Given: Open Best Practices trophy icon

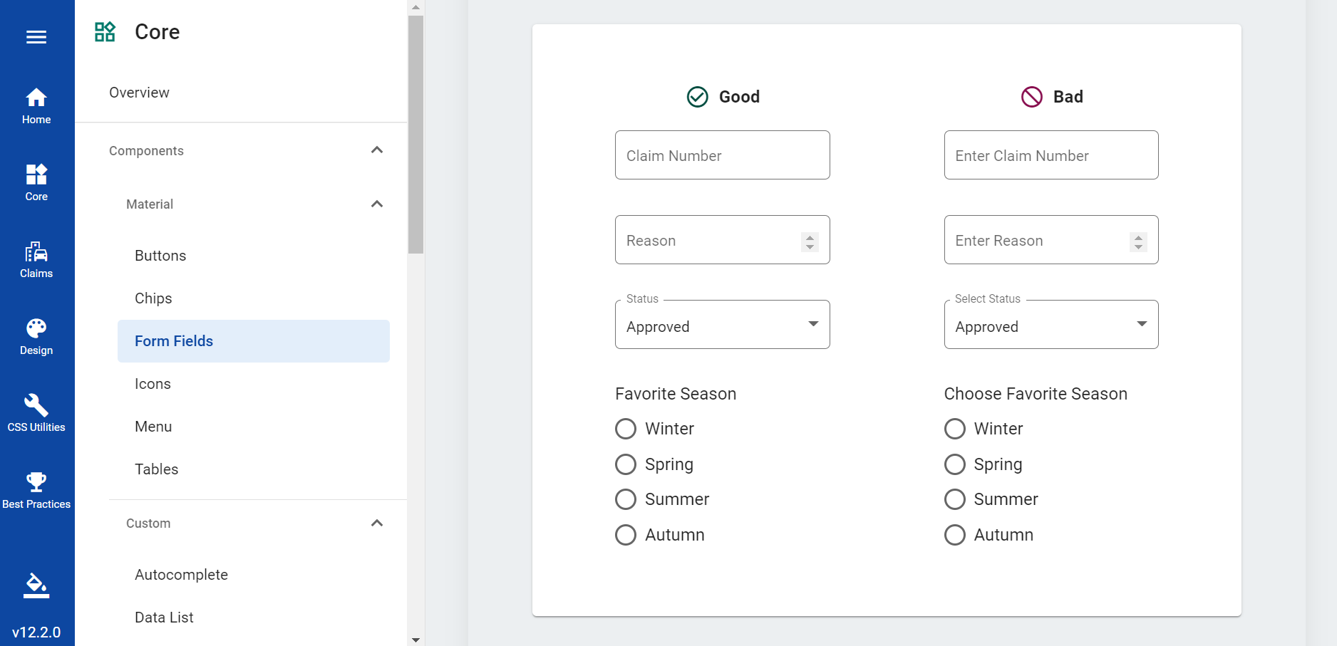Looking at the screenshot, I should [36, 490].
